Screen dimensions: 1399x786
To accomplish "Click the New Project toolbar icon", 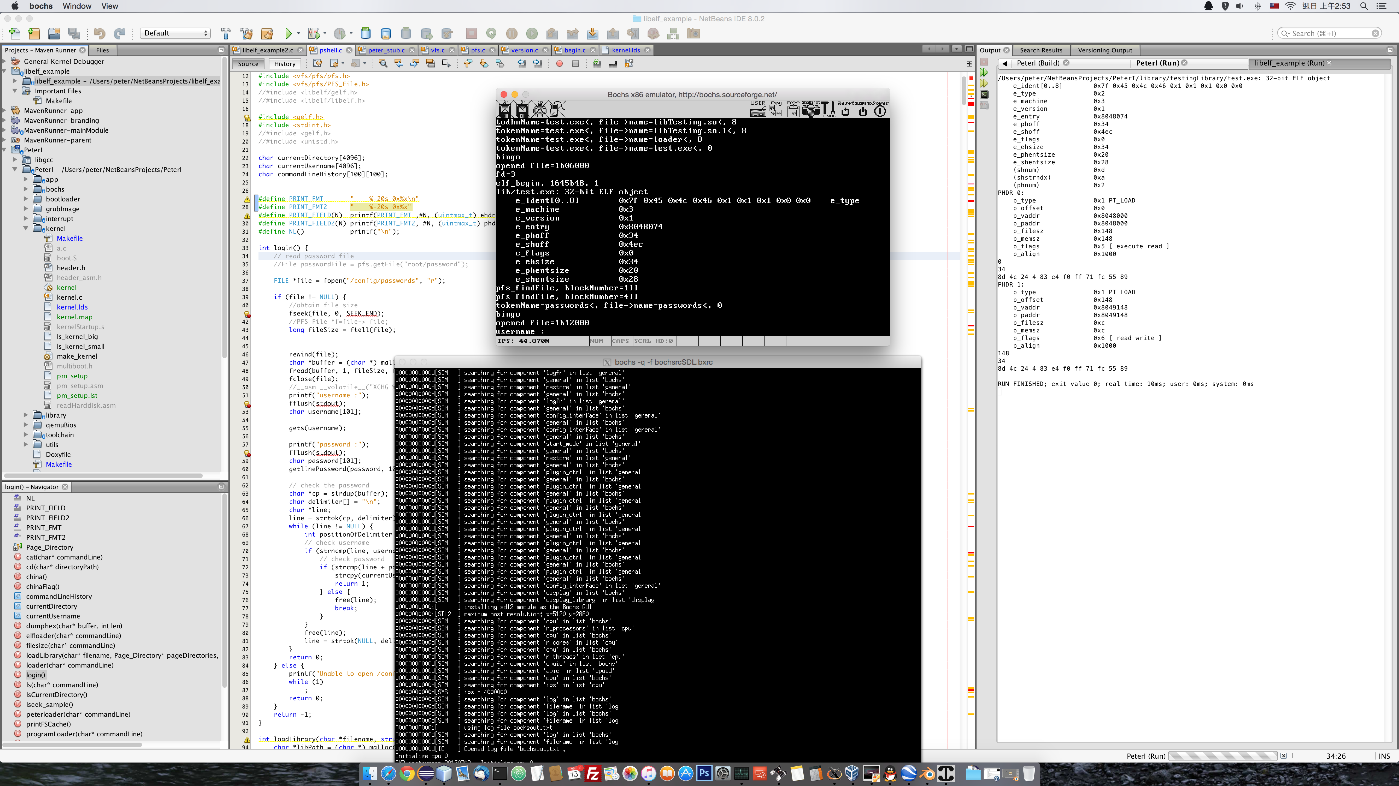I will 34,33.
